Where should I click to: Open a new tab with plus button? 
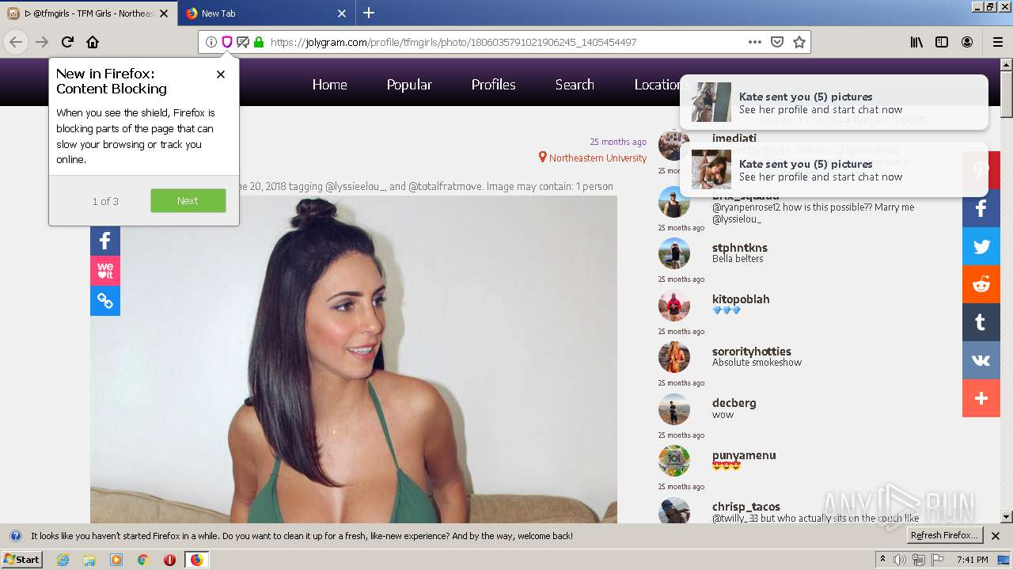[x=369, y=13]
